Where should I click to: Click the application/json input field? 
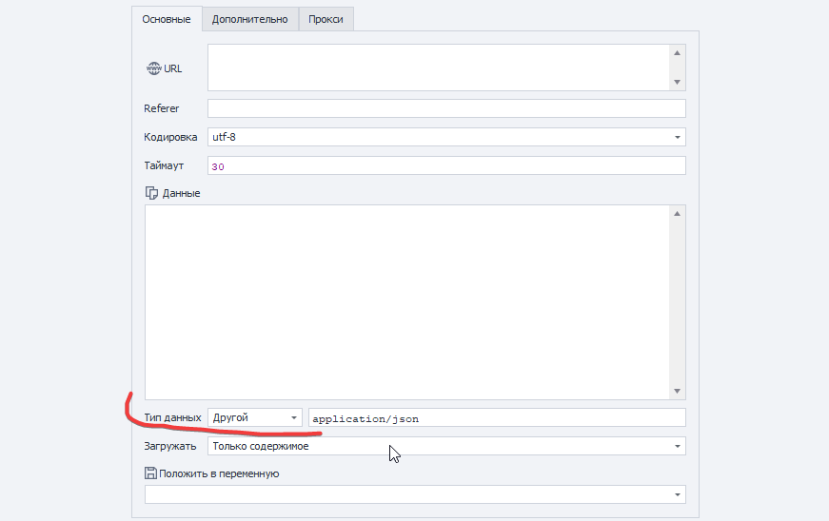497,417
